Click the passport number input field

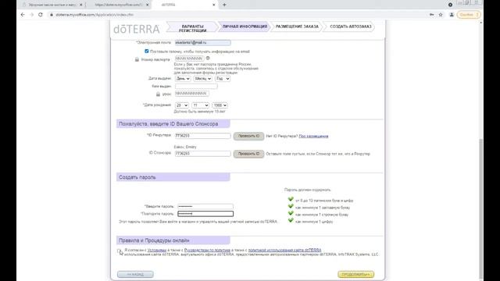(189, 59)
